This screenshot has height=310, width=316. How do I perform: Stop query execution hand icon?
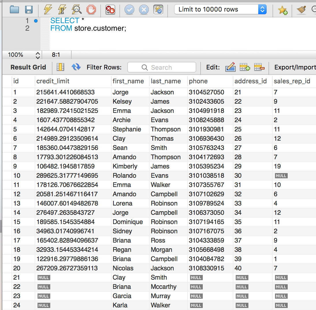click(x=91, y=10)
